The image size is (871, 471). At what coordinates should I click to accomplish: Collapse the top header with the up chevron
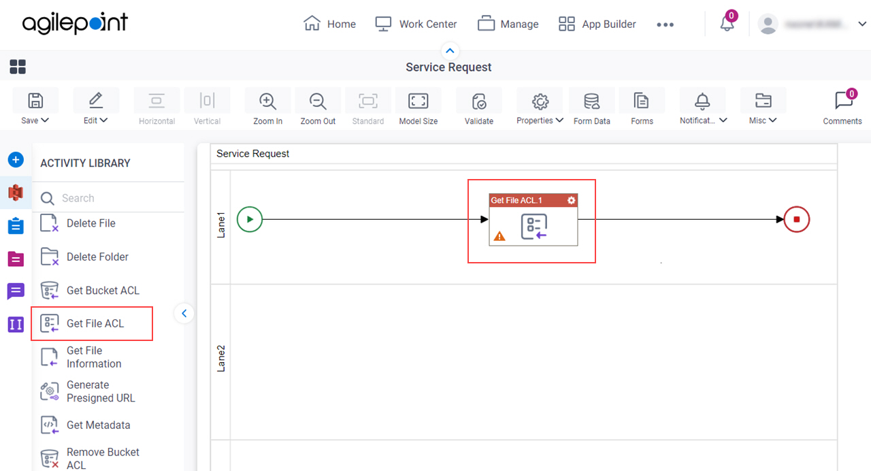[450, 50]
